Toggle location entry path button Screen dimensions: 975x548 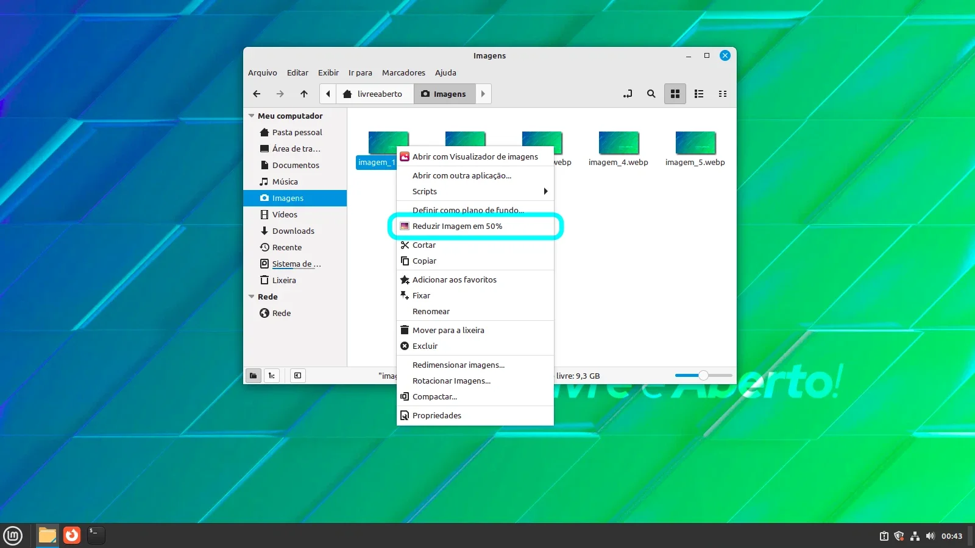[x=628, y=94]
